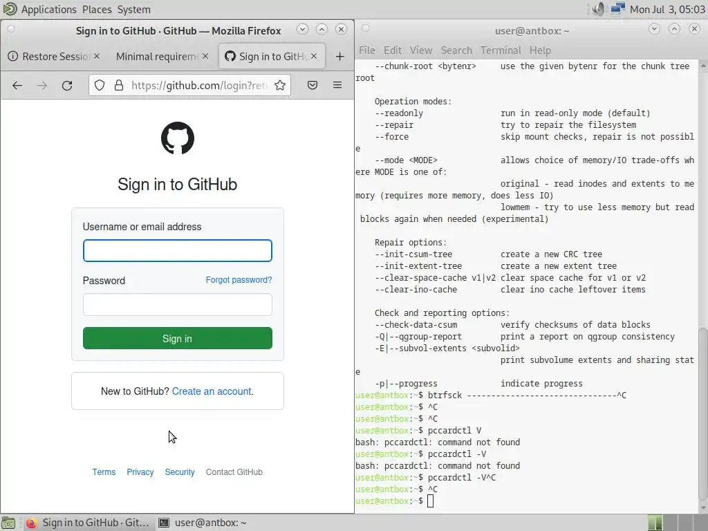Click the '--check-data-csum' option text
This screenshot has width=708, height=531.
click(416, 325)
